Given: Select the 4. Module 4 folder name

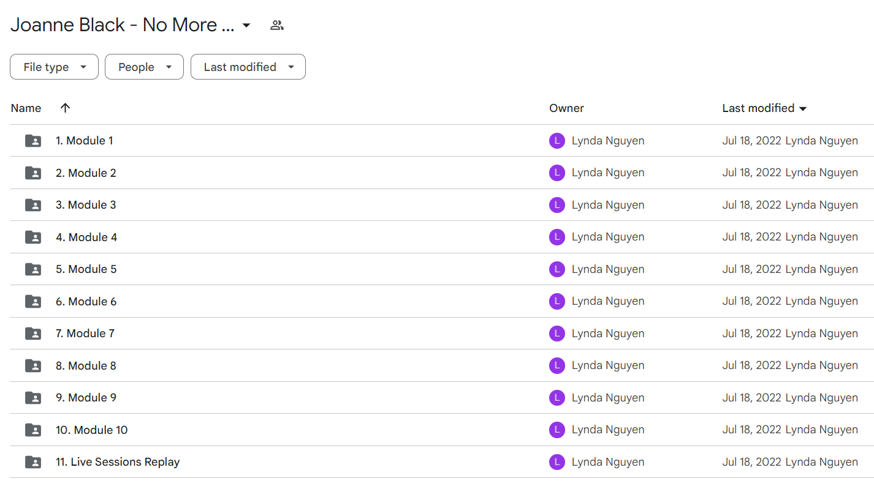Looking at the screenshot, I should 86,237.
